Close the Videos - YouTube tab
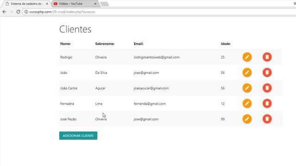Viewport: 296px width, 166px height. (x=95, y=4)
